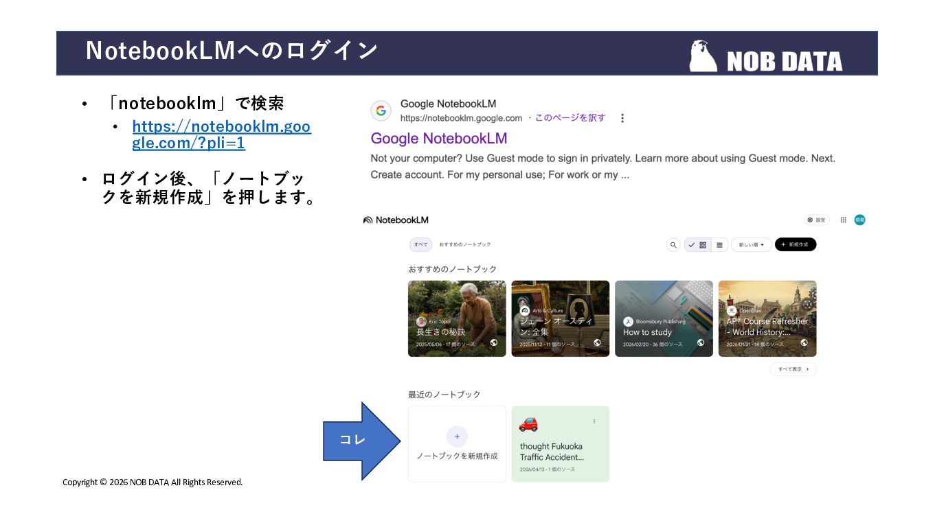
Task: Click globe icon on AP Course Refresher card
Action: (x=804, y=343)
